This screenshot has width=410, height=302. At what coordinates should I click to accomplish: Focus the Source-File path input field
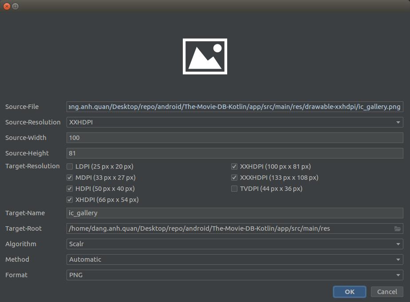click(235, 107)
